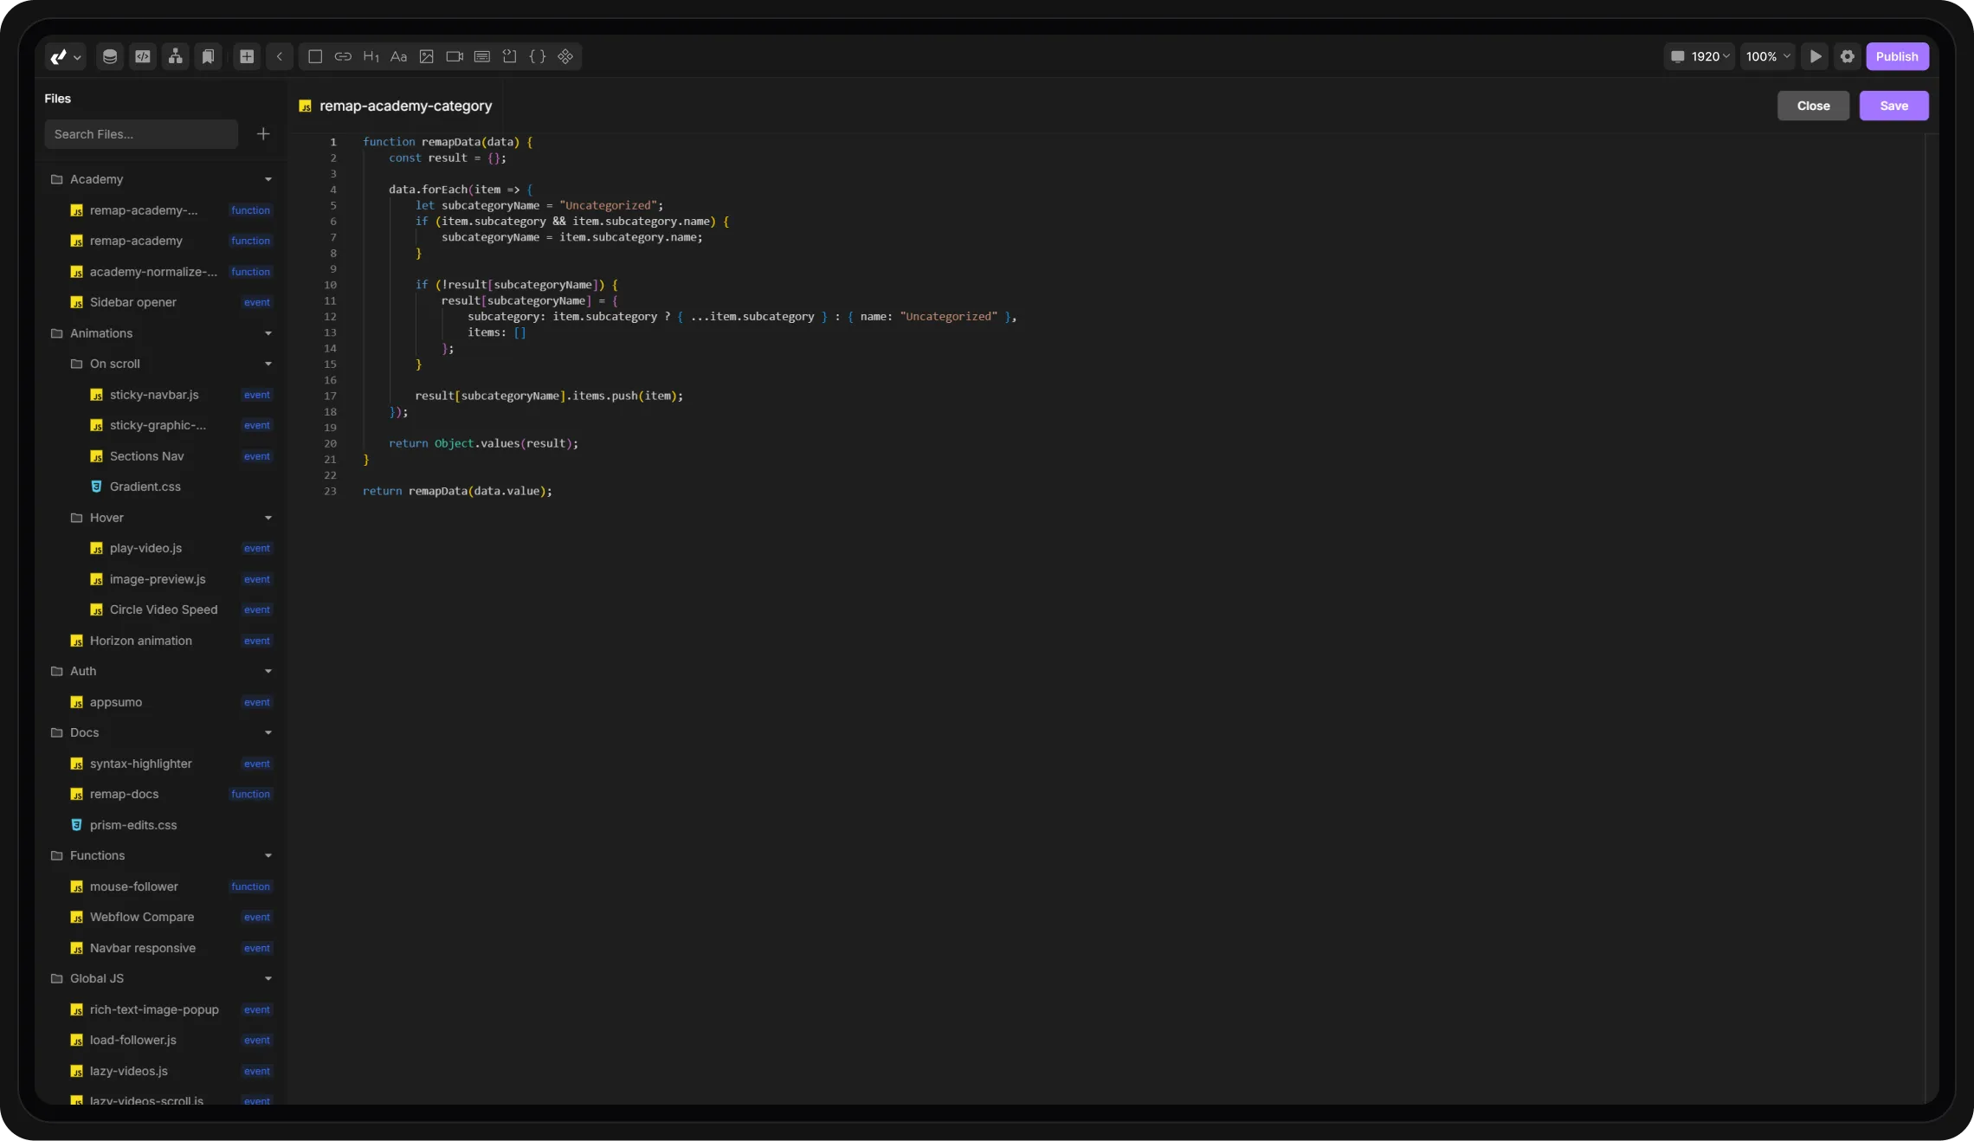Open the 1920 viewport width dropdown
Screen dimensions: 1974x1141
[1700, 56]
